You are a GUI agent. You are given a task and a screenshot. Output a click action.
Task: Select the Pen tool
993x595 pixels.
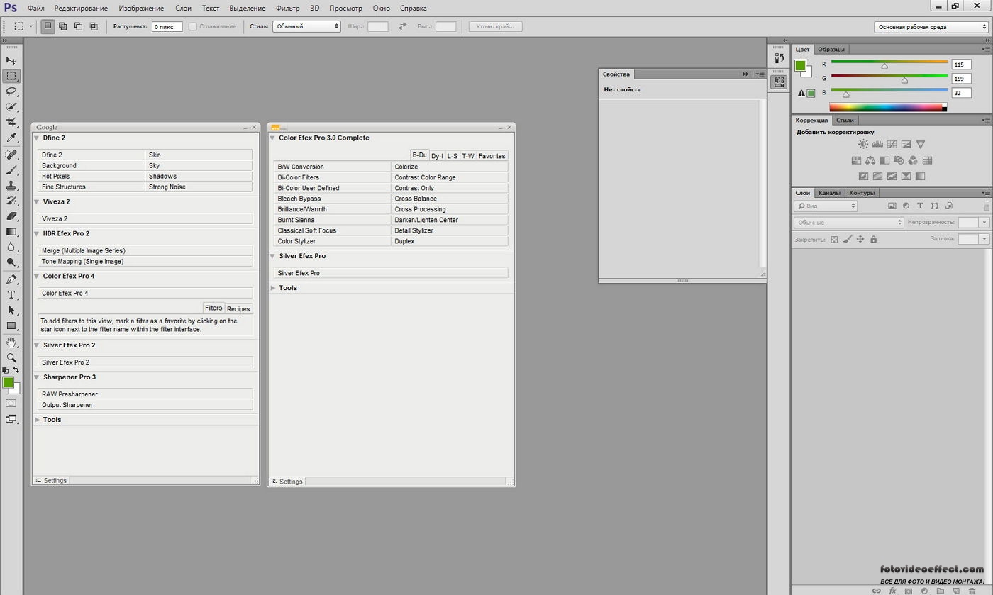[11, 279]
